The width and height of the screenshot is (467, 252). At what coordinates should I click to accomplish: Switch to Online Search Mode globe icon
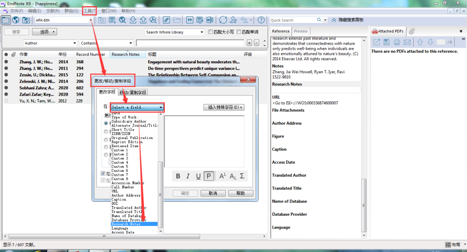[16, 20]
